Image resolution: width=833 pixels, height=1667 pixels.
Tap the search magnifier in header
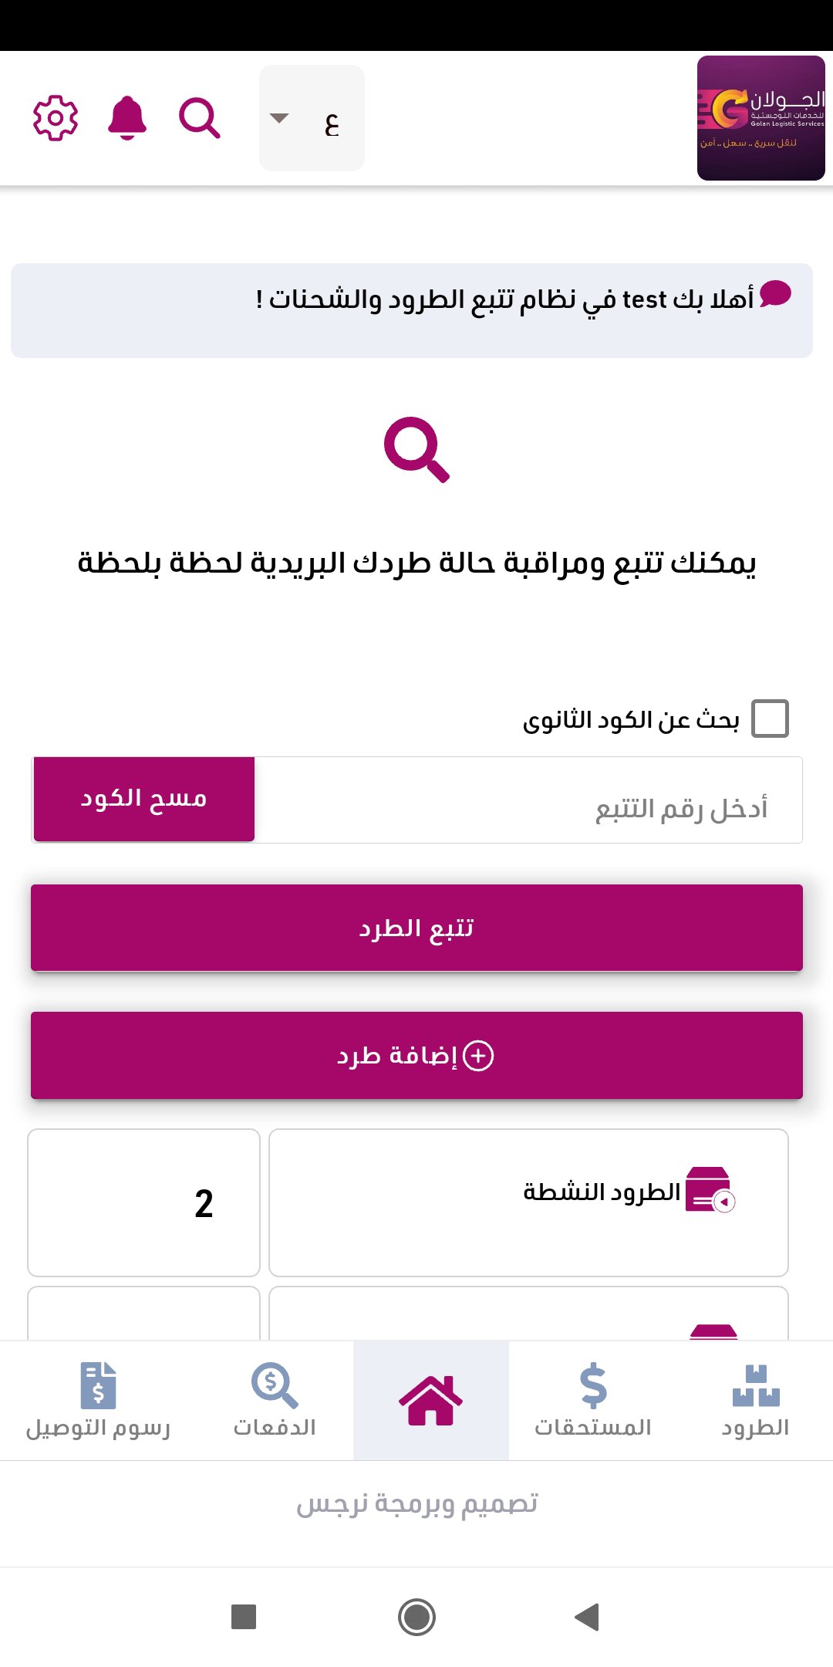coord(200,118)
